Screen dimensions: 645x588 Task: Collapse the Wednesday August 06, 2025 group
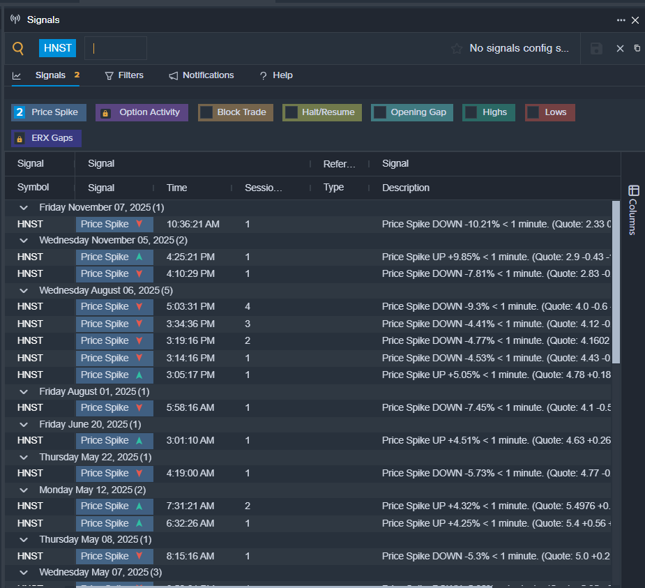[x=24, y=289]
